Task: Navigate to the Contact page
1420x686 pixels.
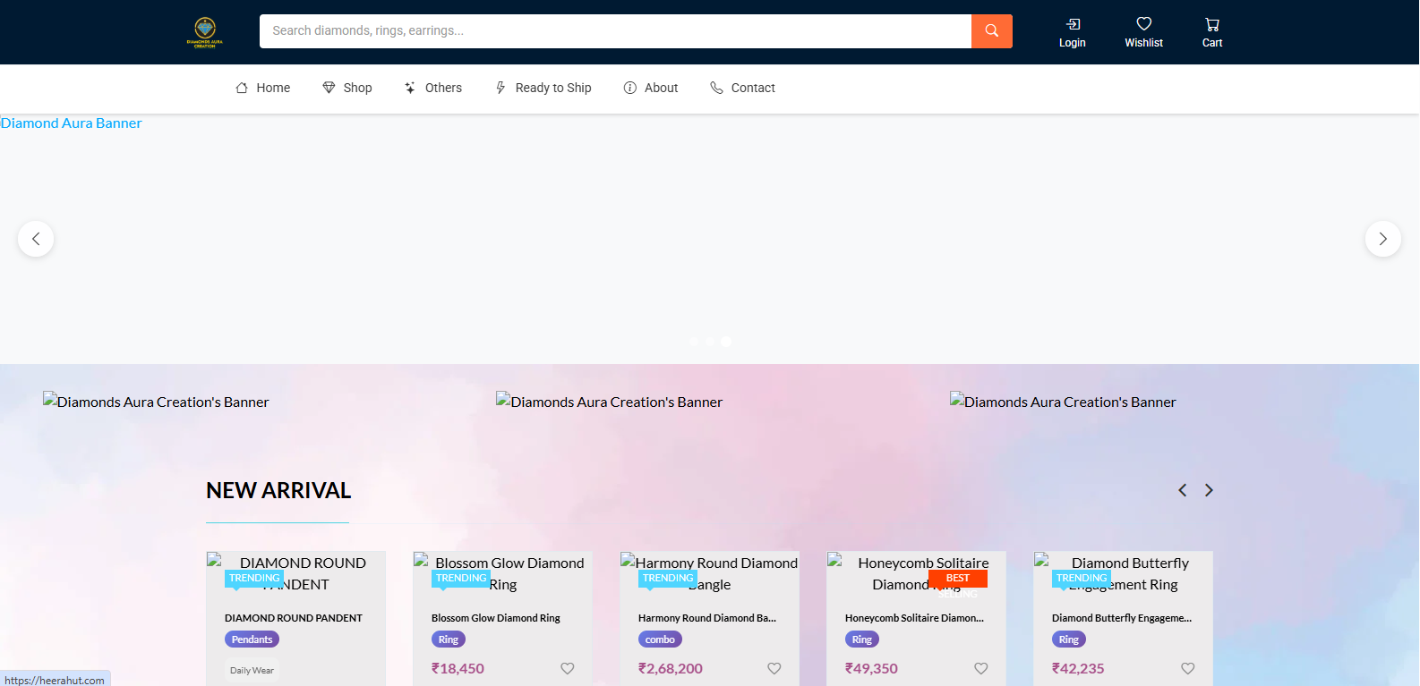Action: click(x=742, y=88)
